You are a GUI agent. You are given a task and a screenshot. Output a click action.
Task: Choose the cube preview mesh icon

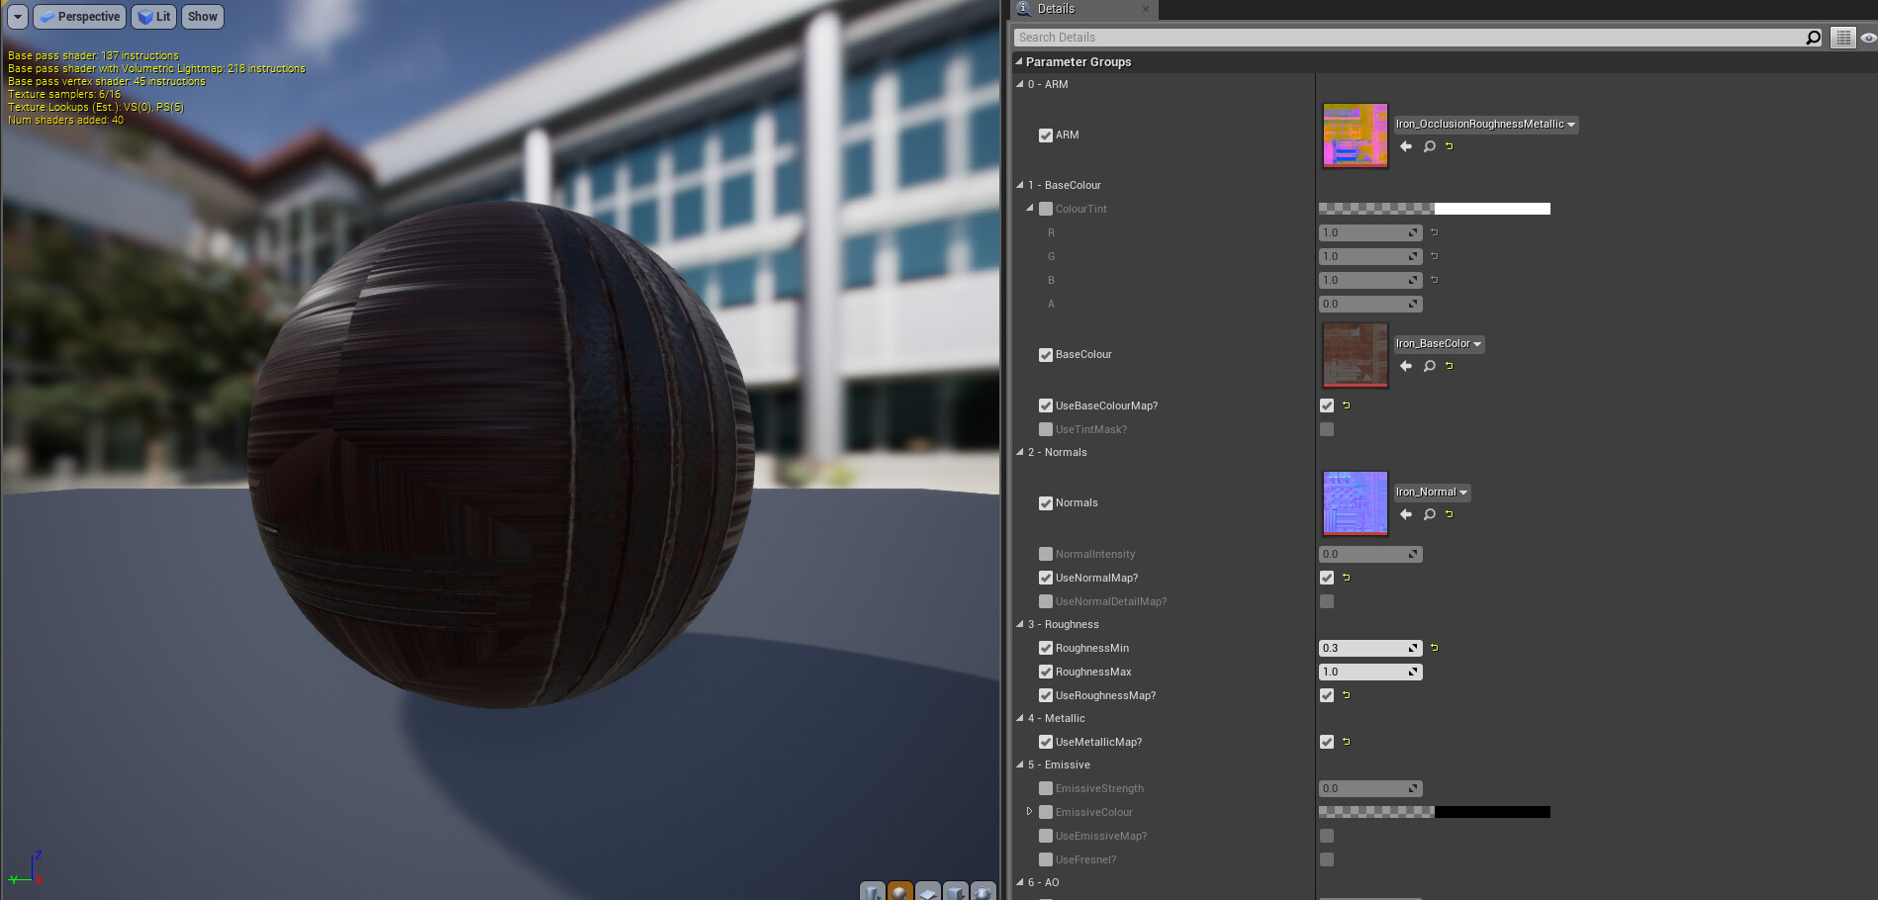click(x=955, y=891)
